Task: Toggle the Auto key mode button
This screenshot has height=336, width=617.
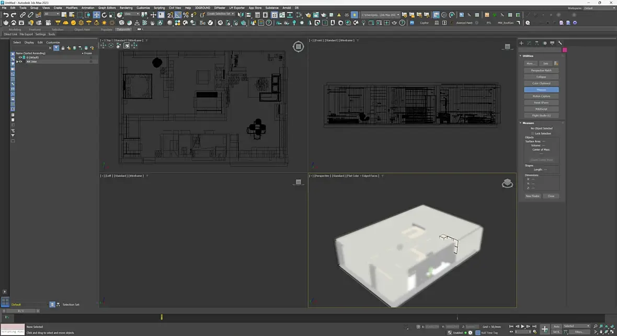Action: pyautogui.click(x=556, y=326)
